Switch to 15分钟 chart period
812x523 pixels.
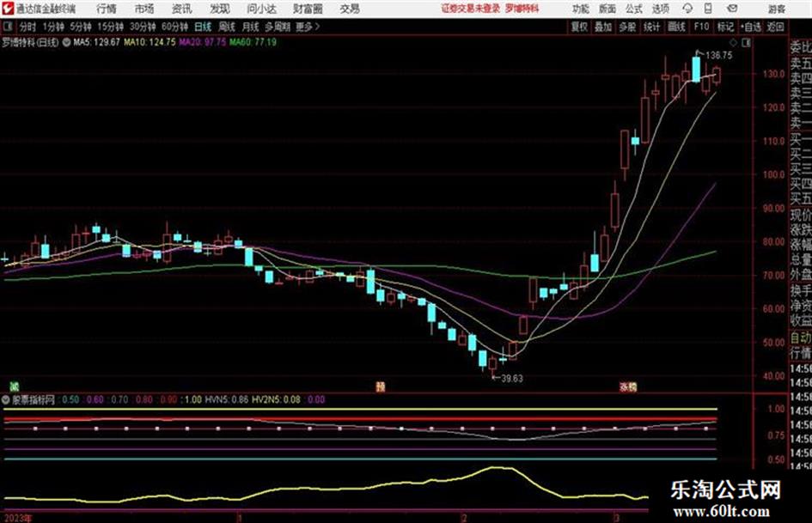(111, 27)
